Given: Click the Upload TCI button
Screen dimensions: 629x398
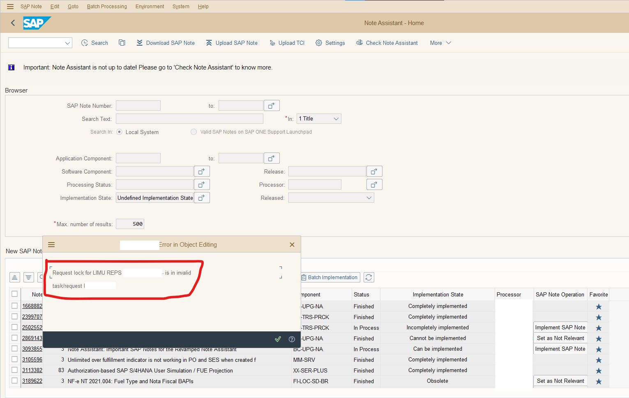Looking at the screenshot, I should click(x=287, y=43).
